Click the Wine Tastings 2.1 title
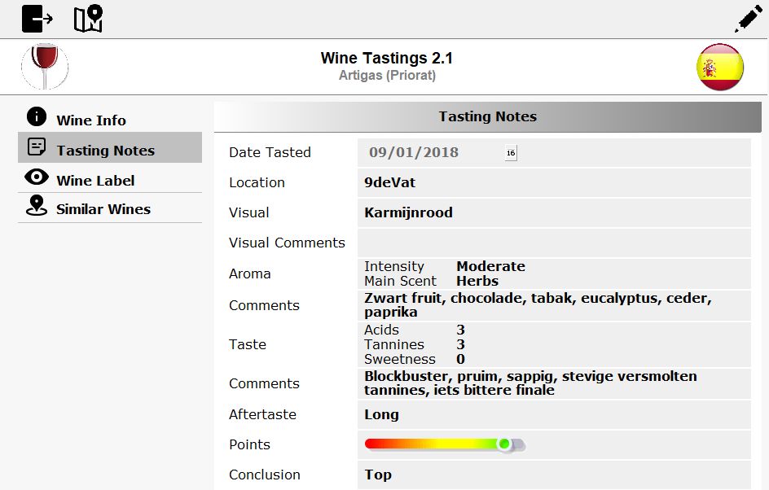769x490 pixels. 386,58
